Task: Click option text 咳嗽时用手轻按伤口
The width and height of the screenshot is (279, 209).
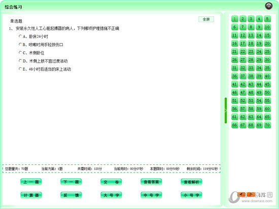Action: (46, 45)
